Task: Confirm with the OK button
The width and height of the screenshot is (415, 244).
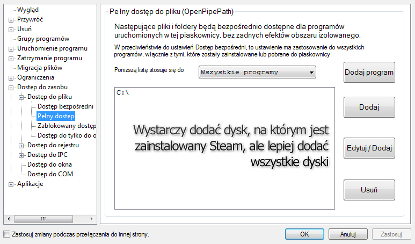Action: point(304,234)
